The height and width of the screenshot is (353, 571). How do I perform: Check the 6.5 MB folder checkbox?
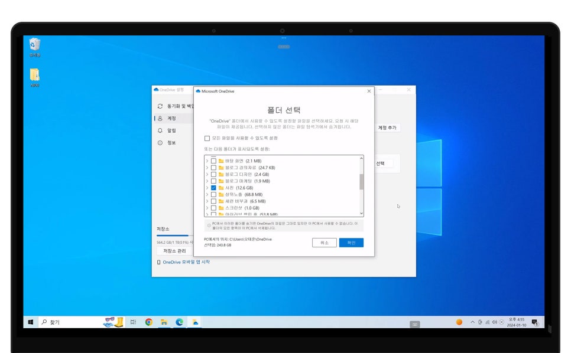214,201
